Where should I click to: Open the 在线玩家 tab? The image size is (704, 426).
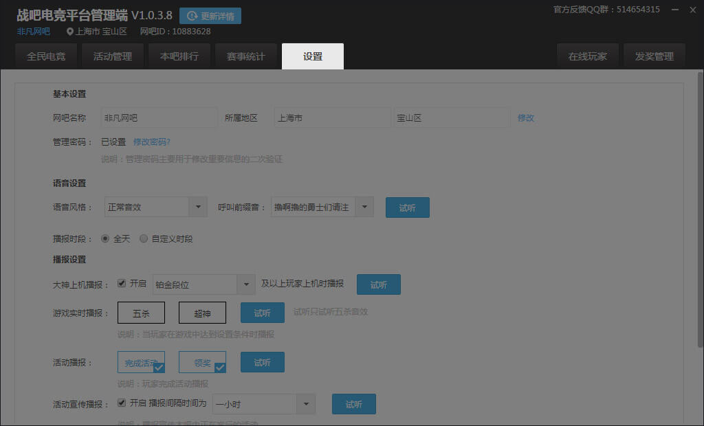coord(587,56)
